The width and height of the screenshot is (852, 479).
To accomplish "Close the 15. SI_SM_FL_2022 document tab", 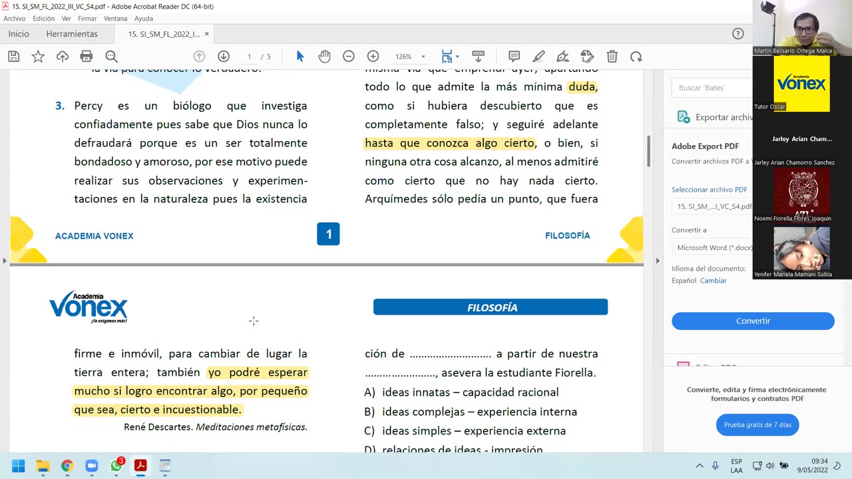I will coord(206,34).
